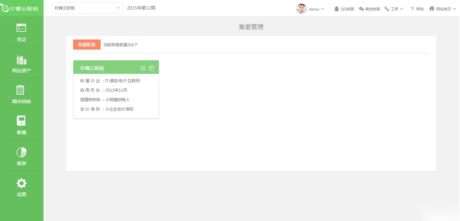Open the 账簿 ledger module
Image resolution: width=460 pixels, height=221 pixels.
click(21, 125)
